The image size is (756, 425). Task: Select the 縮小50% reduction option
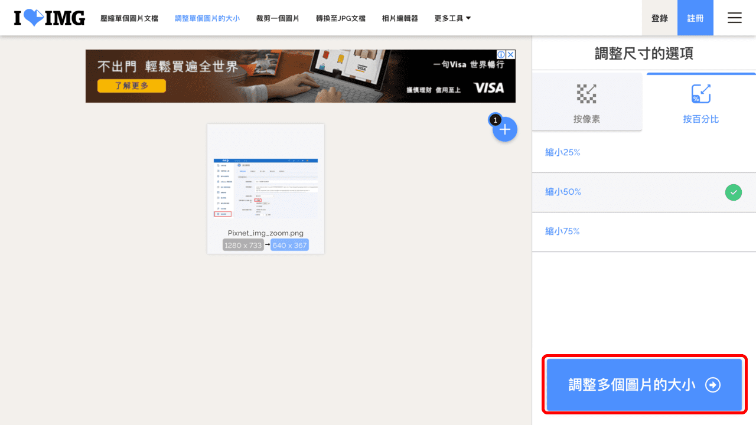(563, 192)
